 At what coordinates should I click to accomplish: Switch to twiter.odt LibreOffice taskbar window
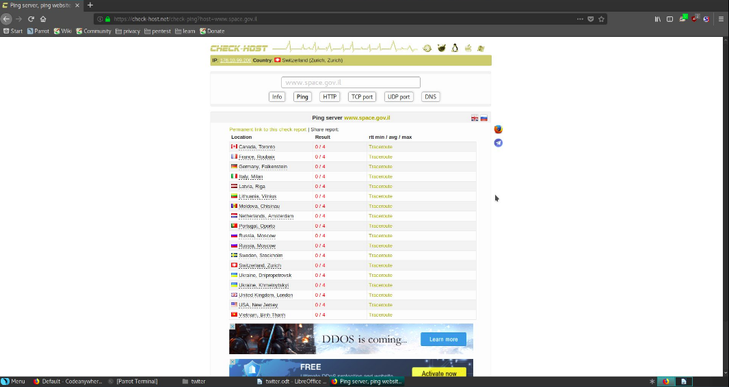tap(292, 382)
